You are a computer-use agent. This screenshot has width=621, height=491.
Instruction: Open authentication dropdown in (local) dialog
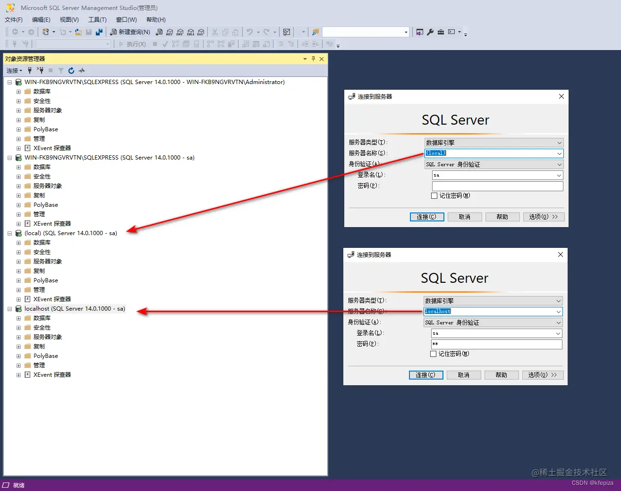coord(559,164)
